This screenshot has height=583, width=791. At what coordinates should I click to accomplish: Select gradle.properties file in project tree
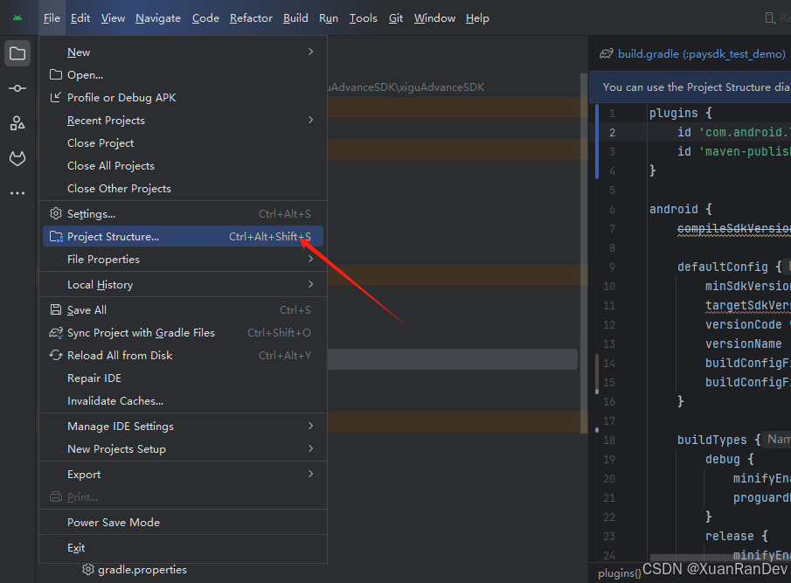142,570
